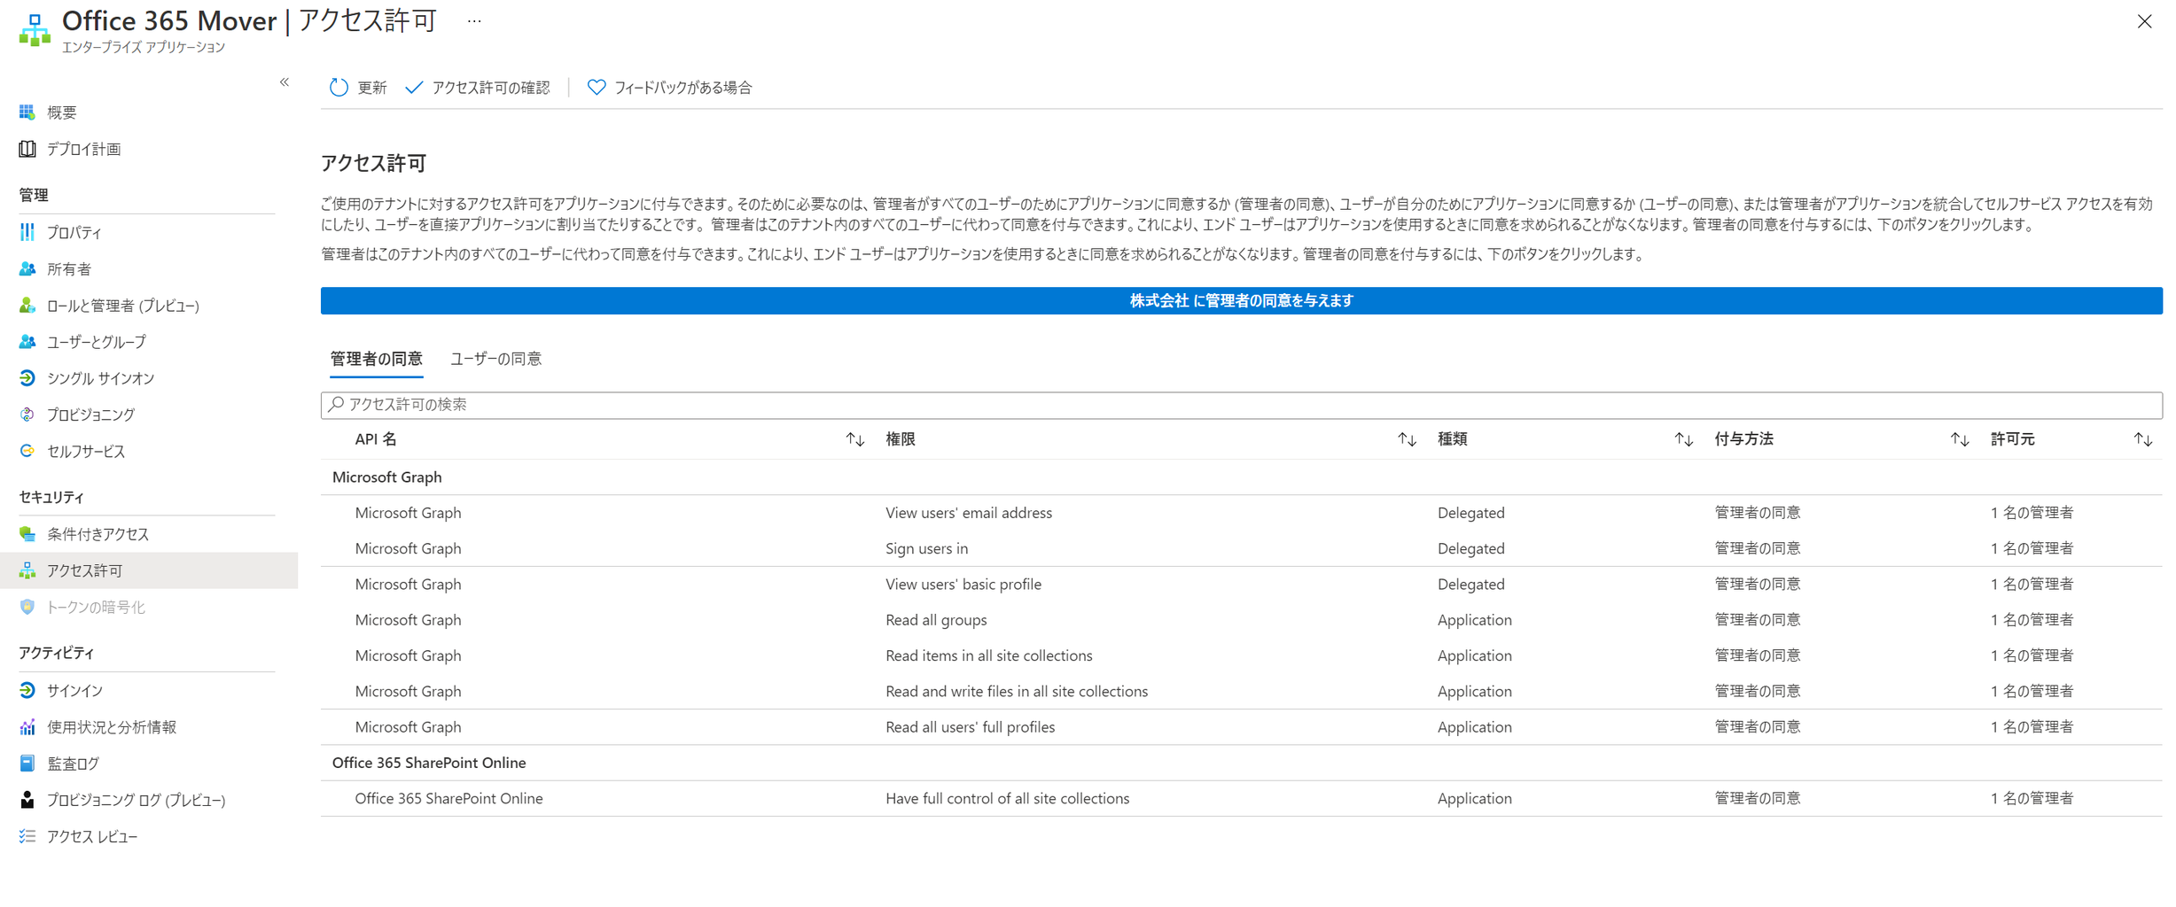Viewport: 2176px width, 907px height.
Task: Click the 条件付きアクセス icon
Action: 27,534
